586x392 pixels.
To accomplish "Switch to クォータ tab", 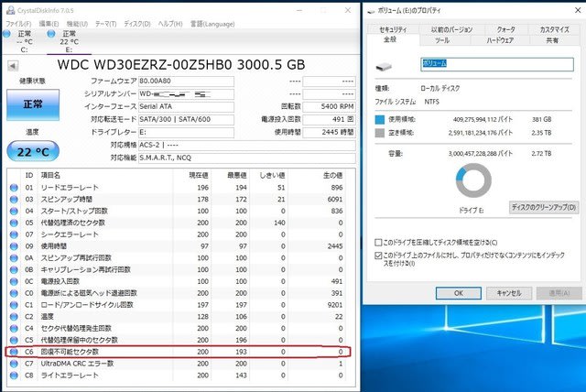I will coord(506,29).
